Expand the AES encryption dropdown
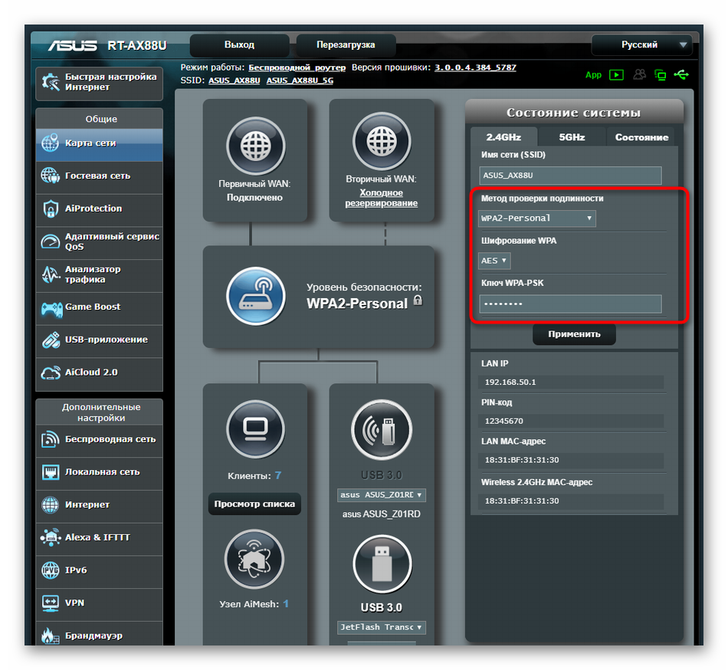The image size is (728, 670). click(x=494, y=261)
